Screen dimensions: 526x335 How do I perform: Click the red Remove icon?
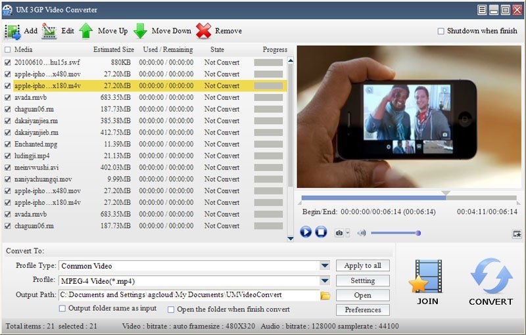pos(204,31)
